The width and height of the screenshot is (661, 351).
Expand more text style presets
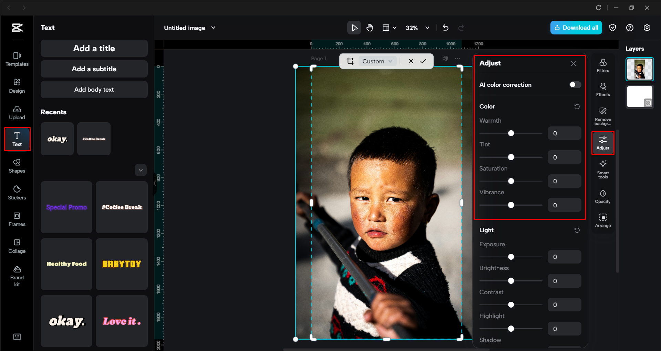141,170
